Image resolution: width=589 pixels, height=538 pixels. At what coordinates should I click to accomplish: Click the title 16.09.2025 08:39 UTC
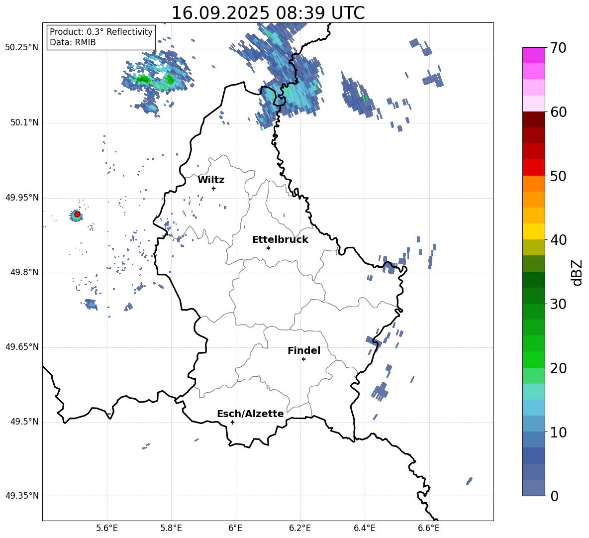click(x=268, y=13)
